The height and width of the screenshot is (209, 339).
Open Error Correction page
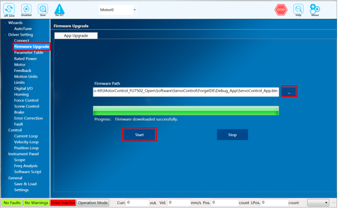[28, 118]
